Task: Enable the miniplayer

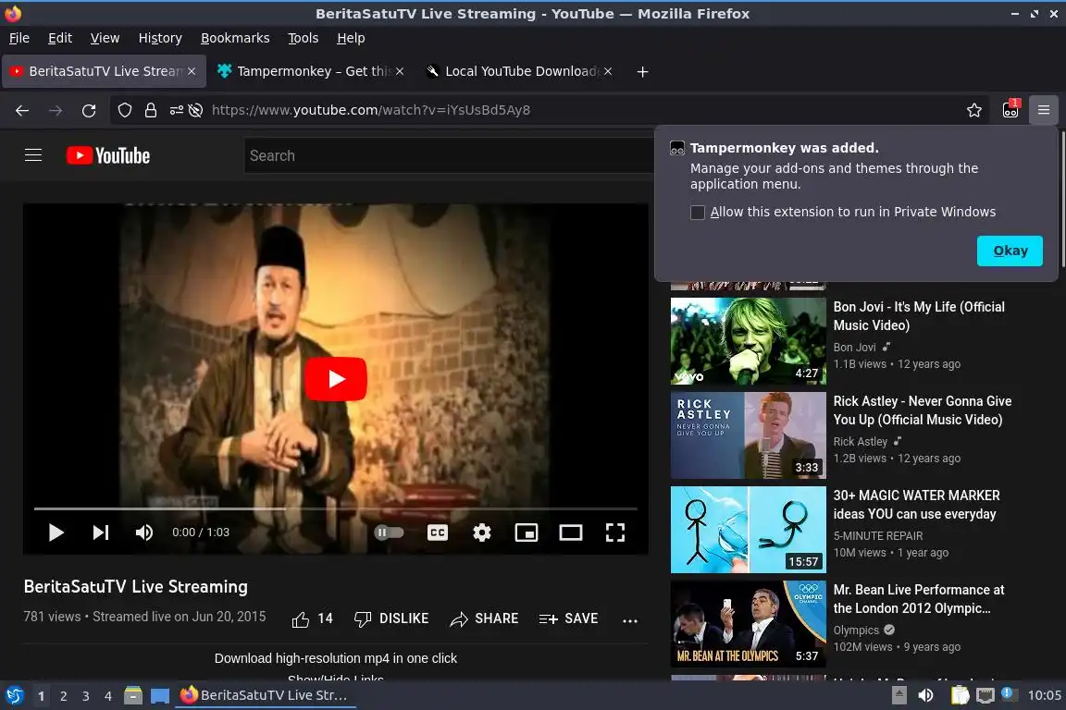Action: click(527, 532)
